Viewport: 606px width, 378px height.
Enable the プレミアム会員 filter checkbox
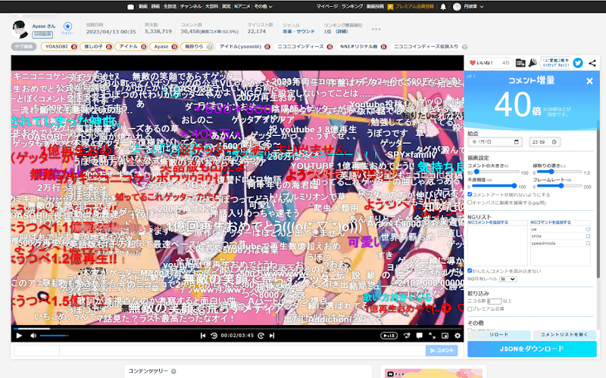470,309
